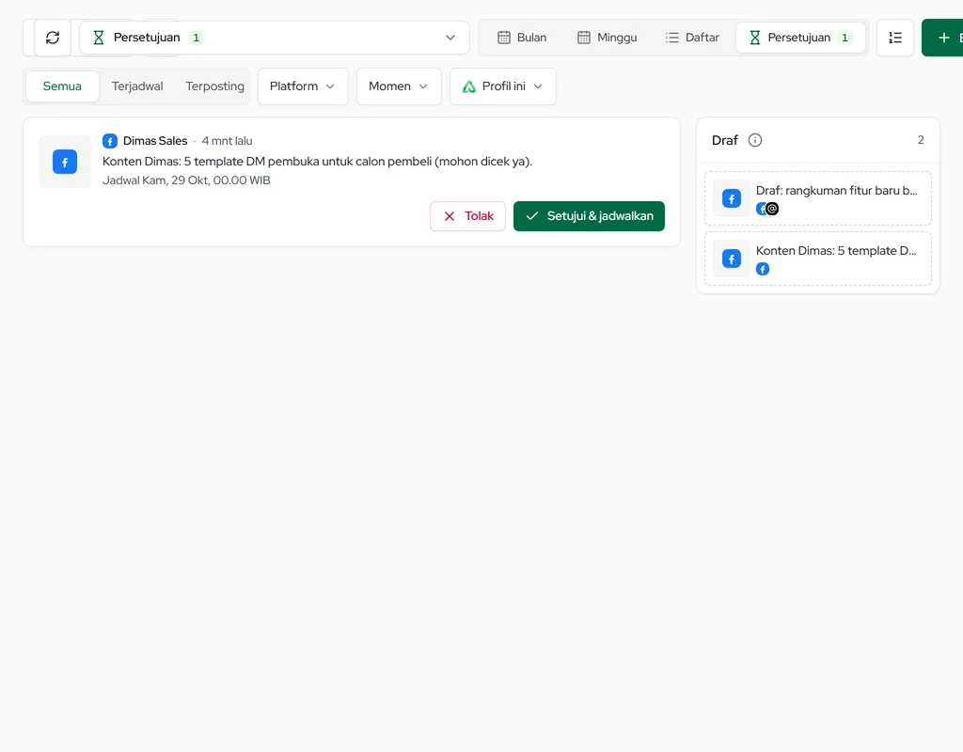Click thumbnail of 'Draf: rangkuman fitur baru' draft
The height and width of the screenshot is (752, 963).
(732, 198)
